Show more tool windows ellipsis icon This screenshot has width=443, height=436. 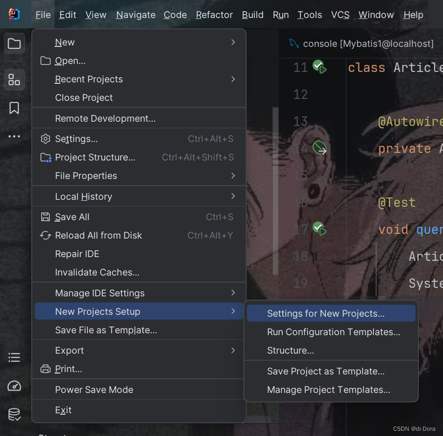[14, 136]
